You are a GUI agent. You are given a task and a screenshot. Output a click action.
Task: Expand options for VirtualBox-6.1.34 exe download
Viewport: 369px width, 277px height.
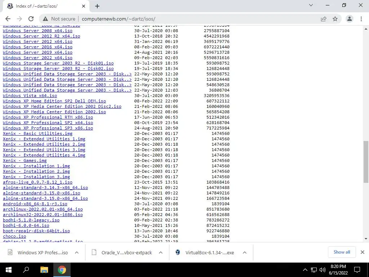click(245, 252)
